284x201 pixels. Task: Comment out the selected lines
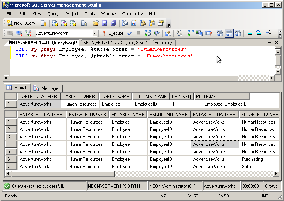tap(249, 33)
